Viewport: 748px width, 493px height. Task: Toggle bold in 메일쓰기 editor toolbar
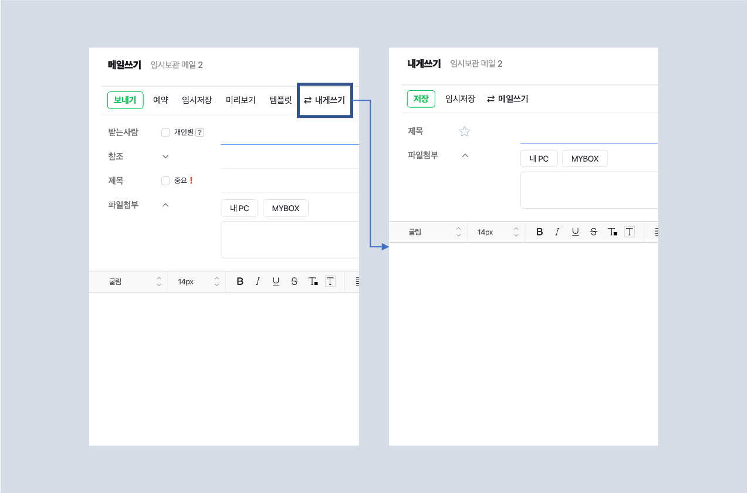(240, 281)
